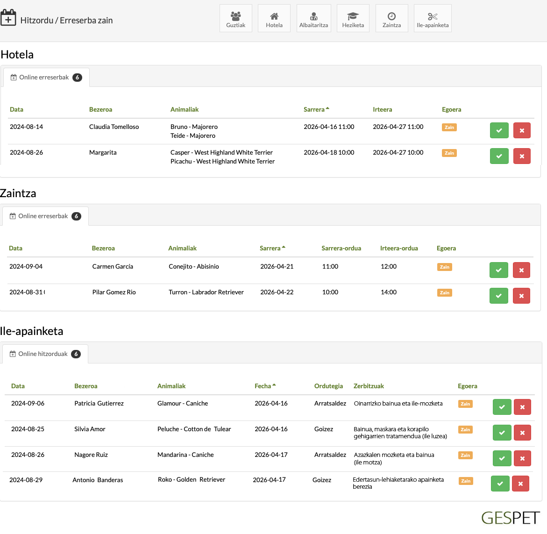Confirm Patricia Gutierrez's grooming appointment

point(502,407)
